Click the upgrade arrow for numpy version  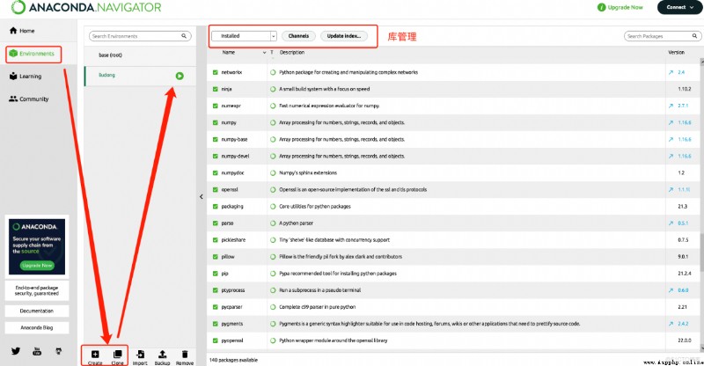click(671, 122)
